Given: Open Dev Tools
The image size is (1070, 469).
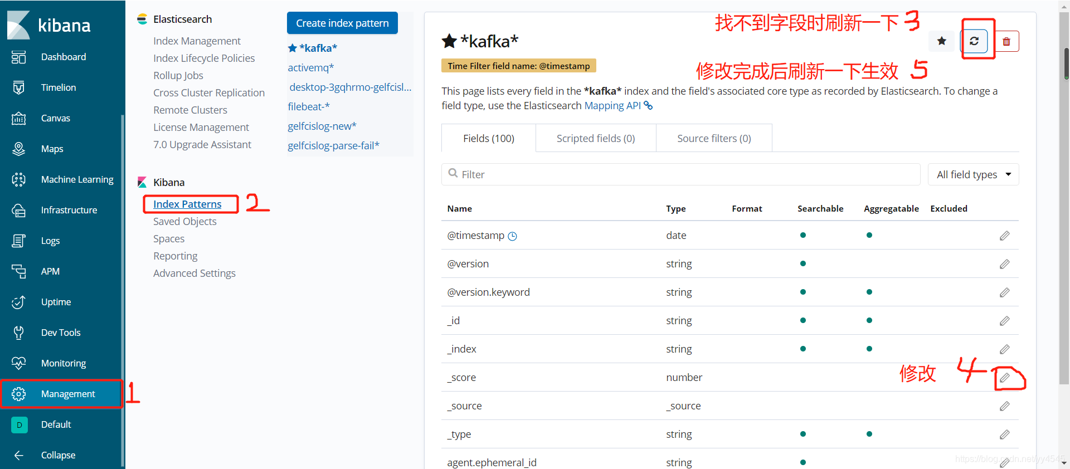Looking at the screenshot, I should click(x=61, y=333).
